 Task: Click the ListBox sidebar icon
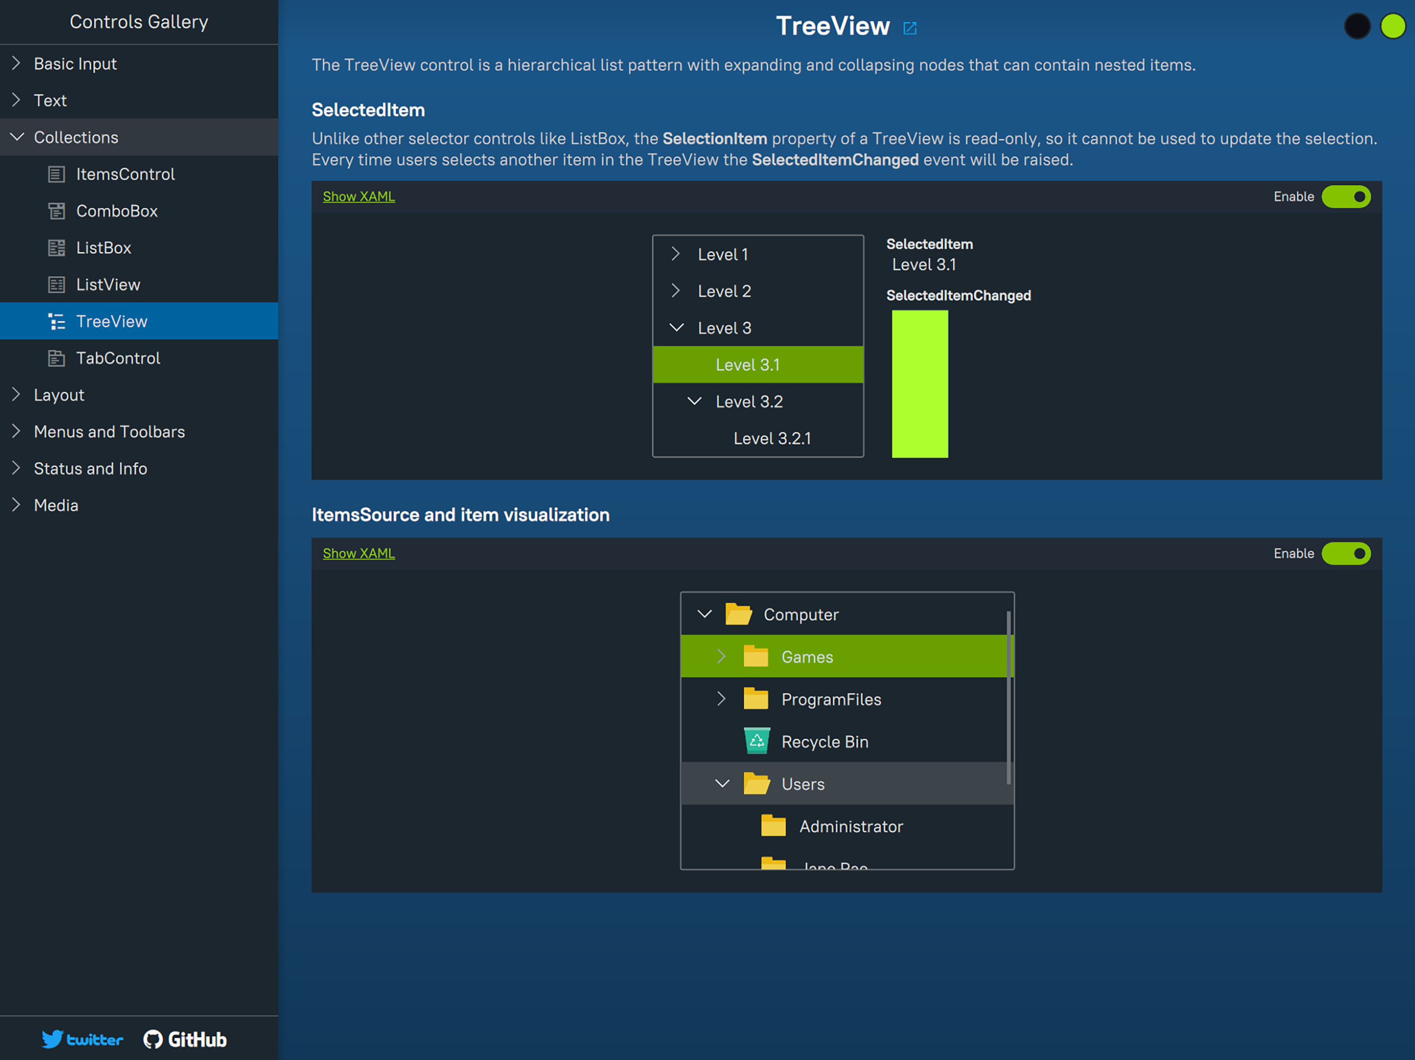point(56,248)
